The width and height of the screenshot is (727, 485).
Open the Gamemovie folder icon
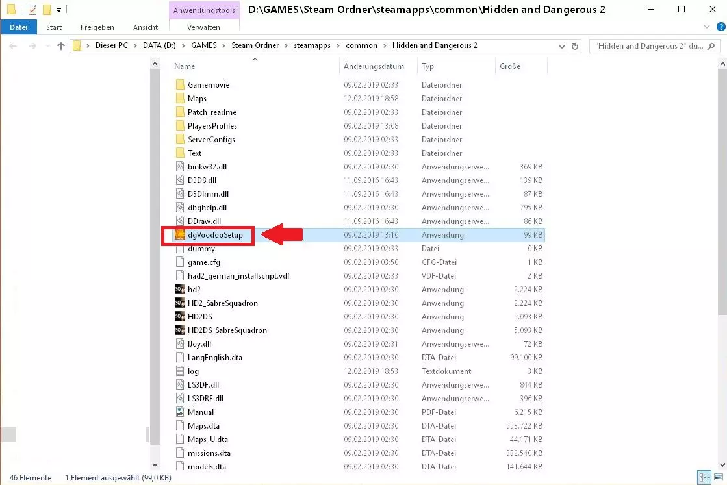(180, 85)
